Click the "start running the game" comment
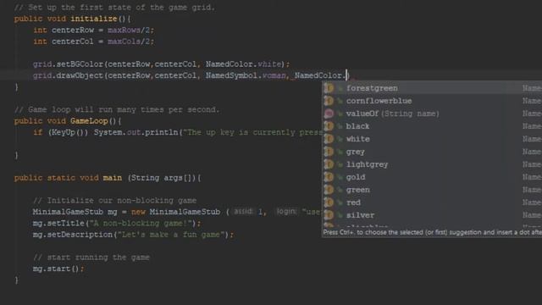This screenshot has width=542, height=305. point(91,258)
